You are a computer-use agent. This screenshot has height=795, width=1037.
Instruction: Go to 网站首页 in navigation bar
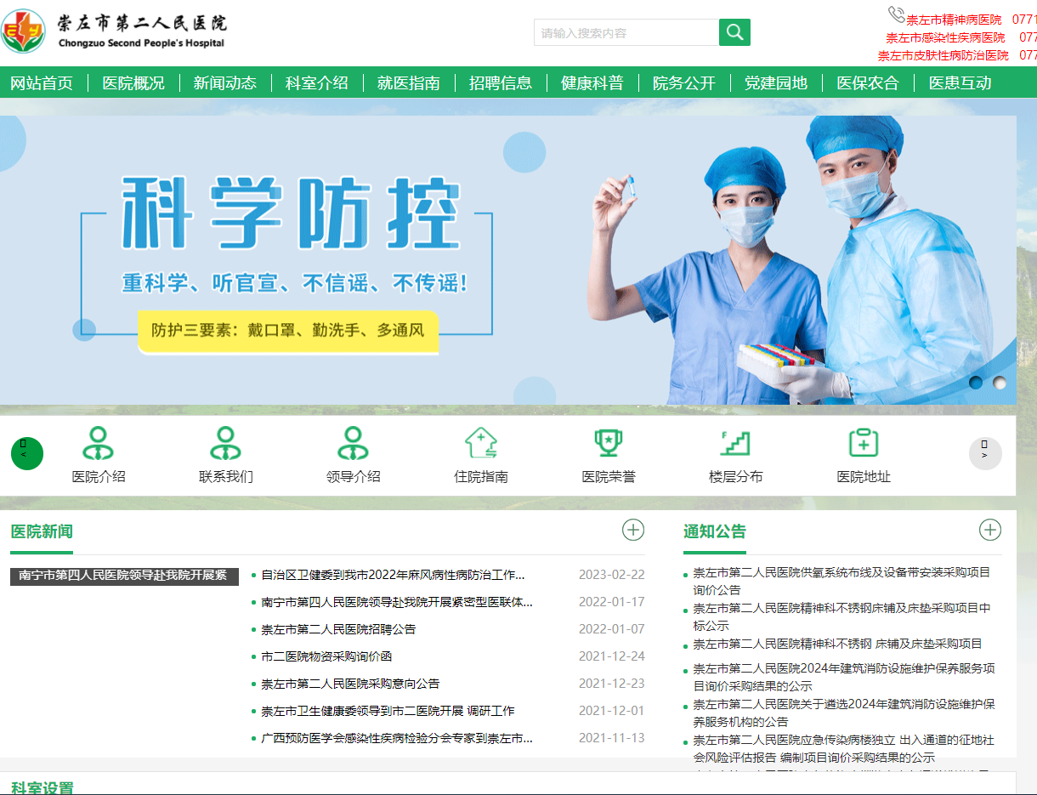[x=42, y=82]
